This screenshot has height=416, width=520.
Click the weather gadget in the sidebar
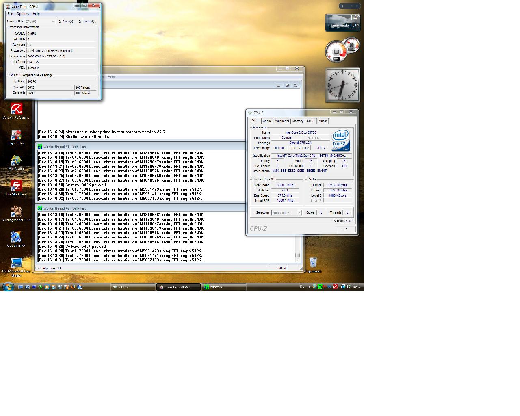(342, 23)
